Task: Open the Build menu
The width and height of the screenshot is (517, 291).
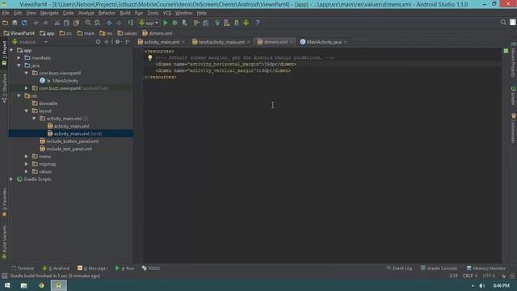Action: 125,13
